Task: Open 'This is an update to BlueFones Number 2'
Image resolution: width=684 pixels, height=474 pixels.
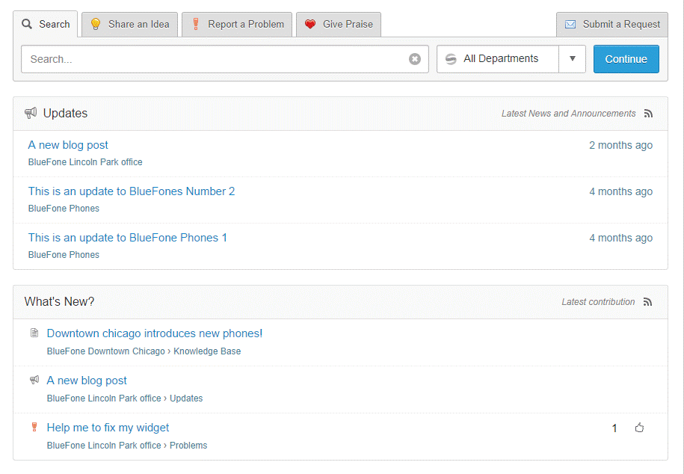Action: coord(132,191)
